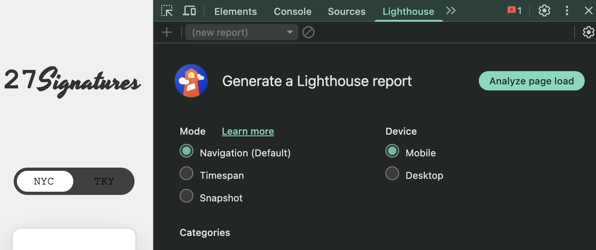Switch city toggle to TKY
This screenshot has width=596, height=250.
[x=104, y=181]
